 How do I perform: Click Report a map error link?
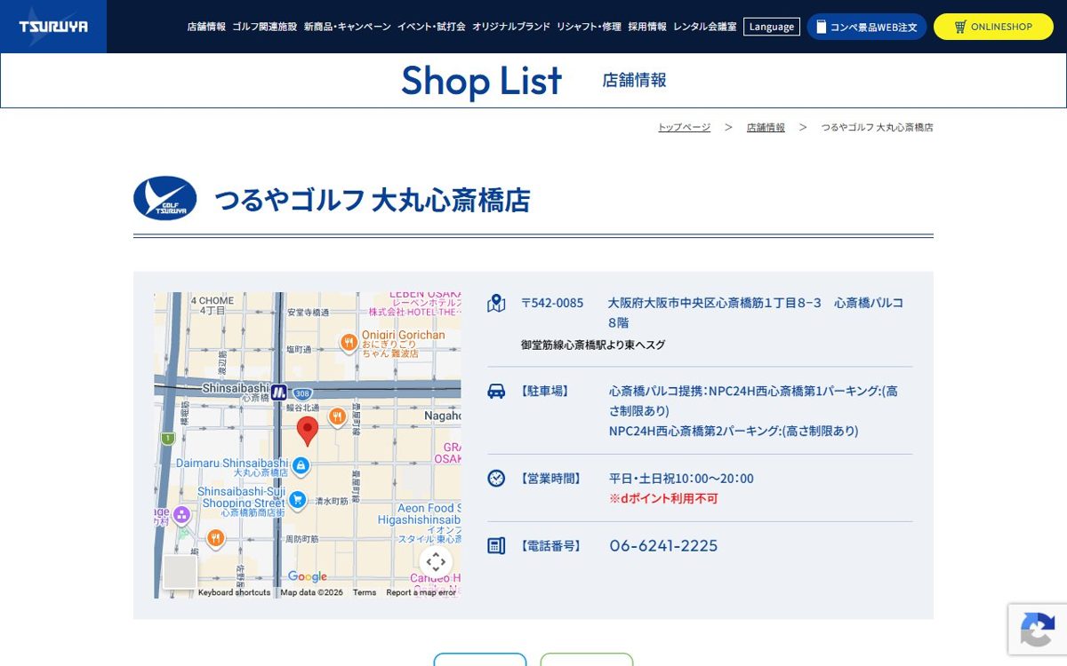[x=421, y=592]
